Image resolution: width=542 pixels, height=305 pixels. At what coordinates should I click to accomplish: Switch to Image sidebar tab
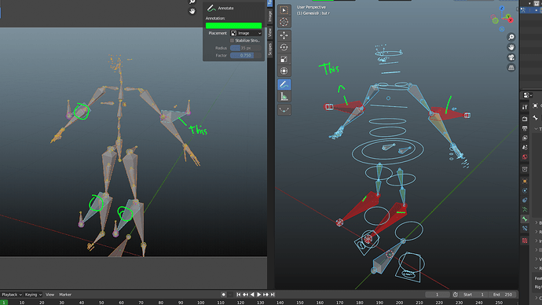270,17
